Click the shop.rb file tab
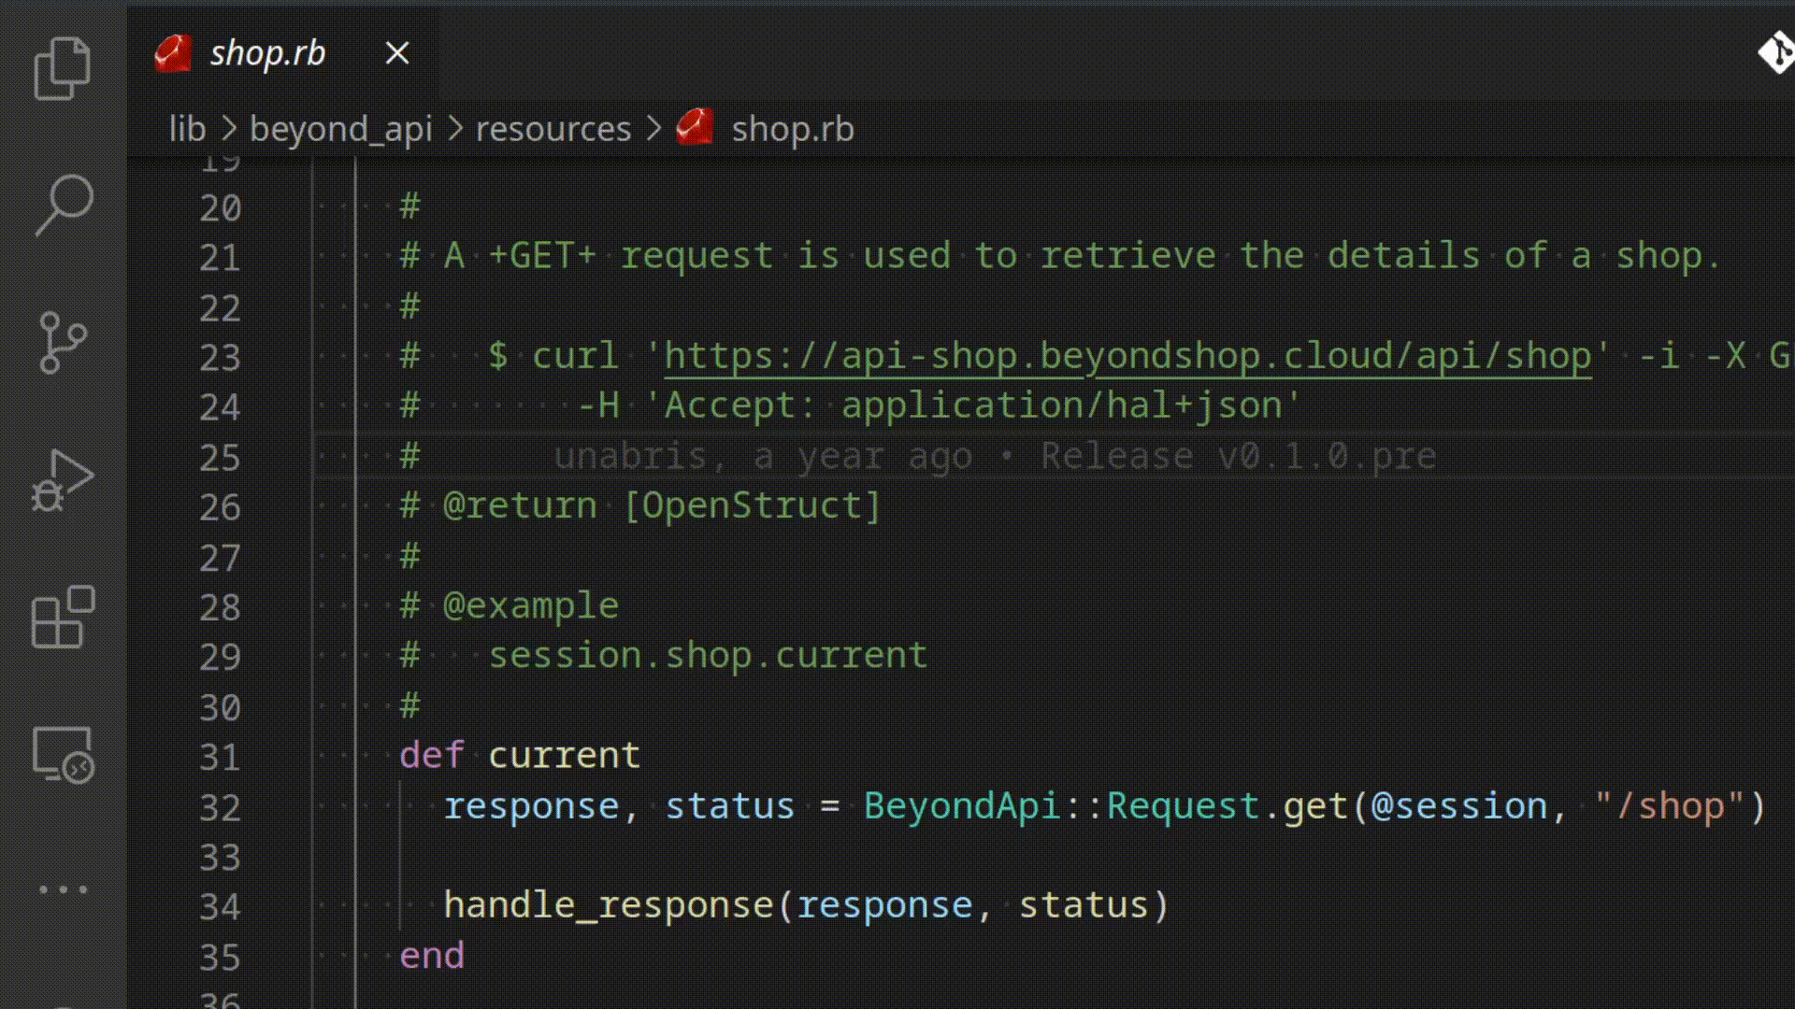 [266, 51]
